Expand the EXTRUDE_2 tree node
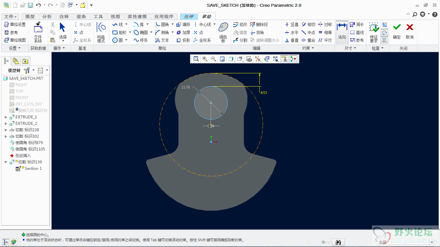The height and width of the screenshot is (247, 440). [x=6, y=123]
